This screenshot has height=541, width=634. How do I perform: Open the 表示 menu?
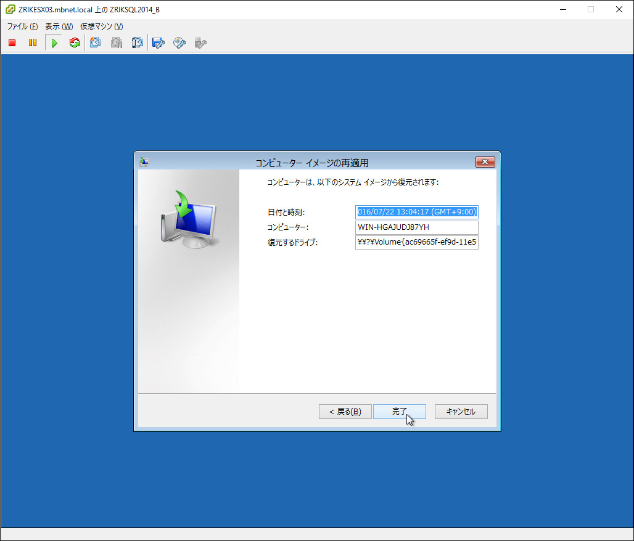click(x=59, y=26)
